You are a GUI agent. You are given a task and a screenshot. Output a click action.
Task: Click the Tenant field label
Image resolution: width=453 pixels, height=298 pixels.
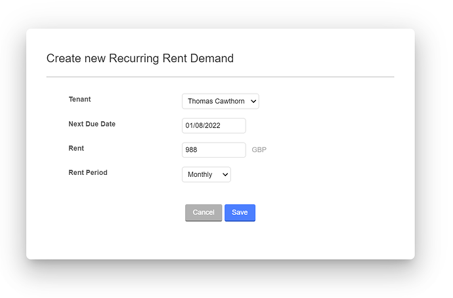(x=79, y=100)
